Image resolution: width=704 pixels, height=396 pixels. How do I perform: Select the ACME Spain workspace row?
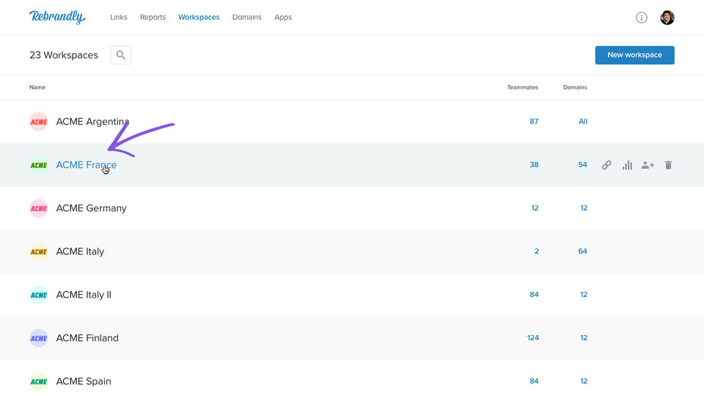pyautogui.click(x=352, y=381)
